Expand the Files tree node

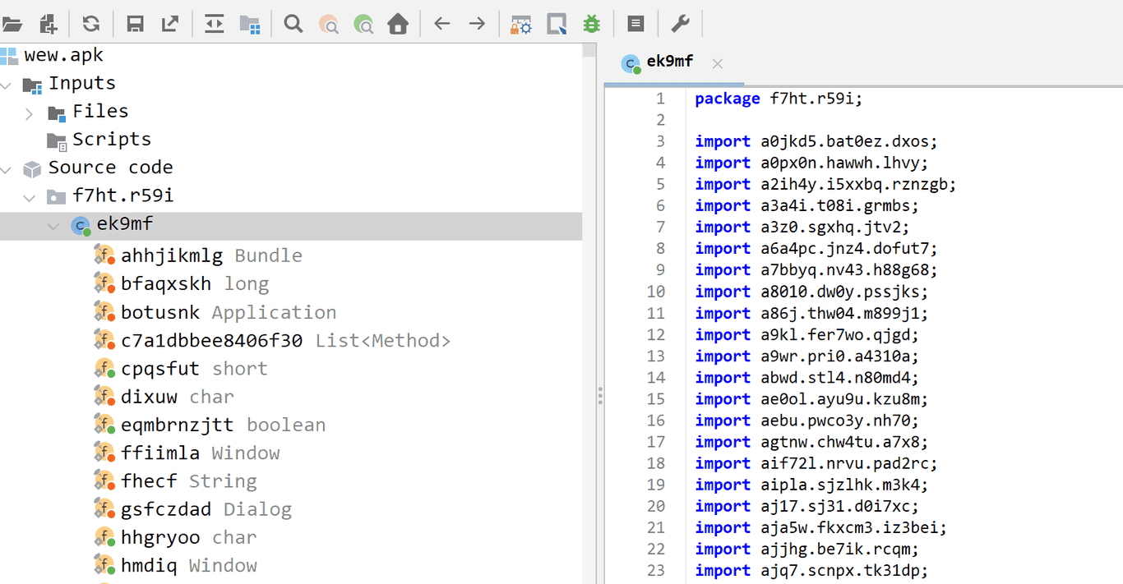click(30, 113)
